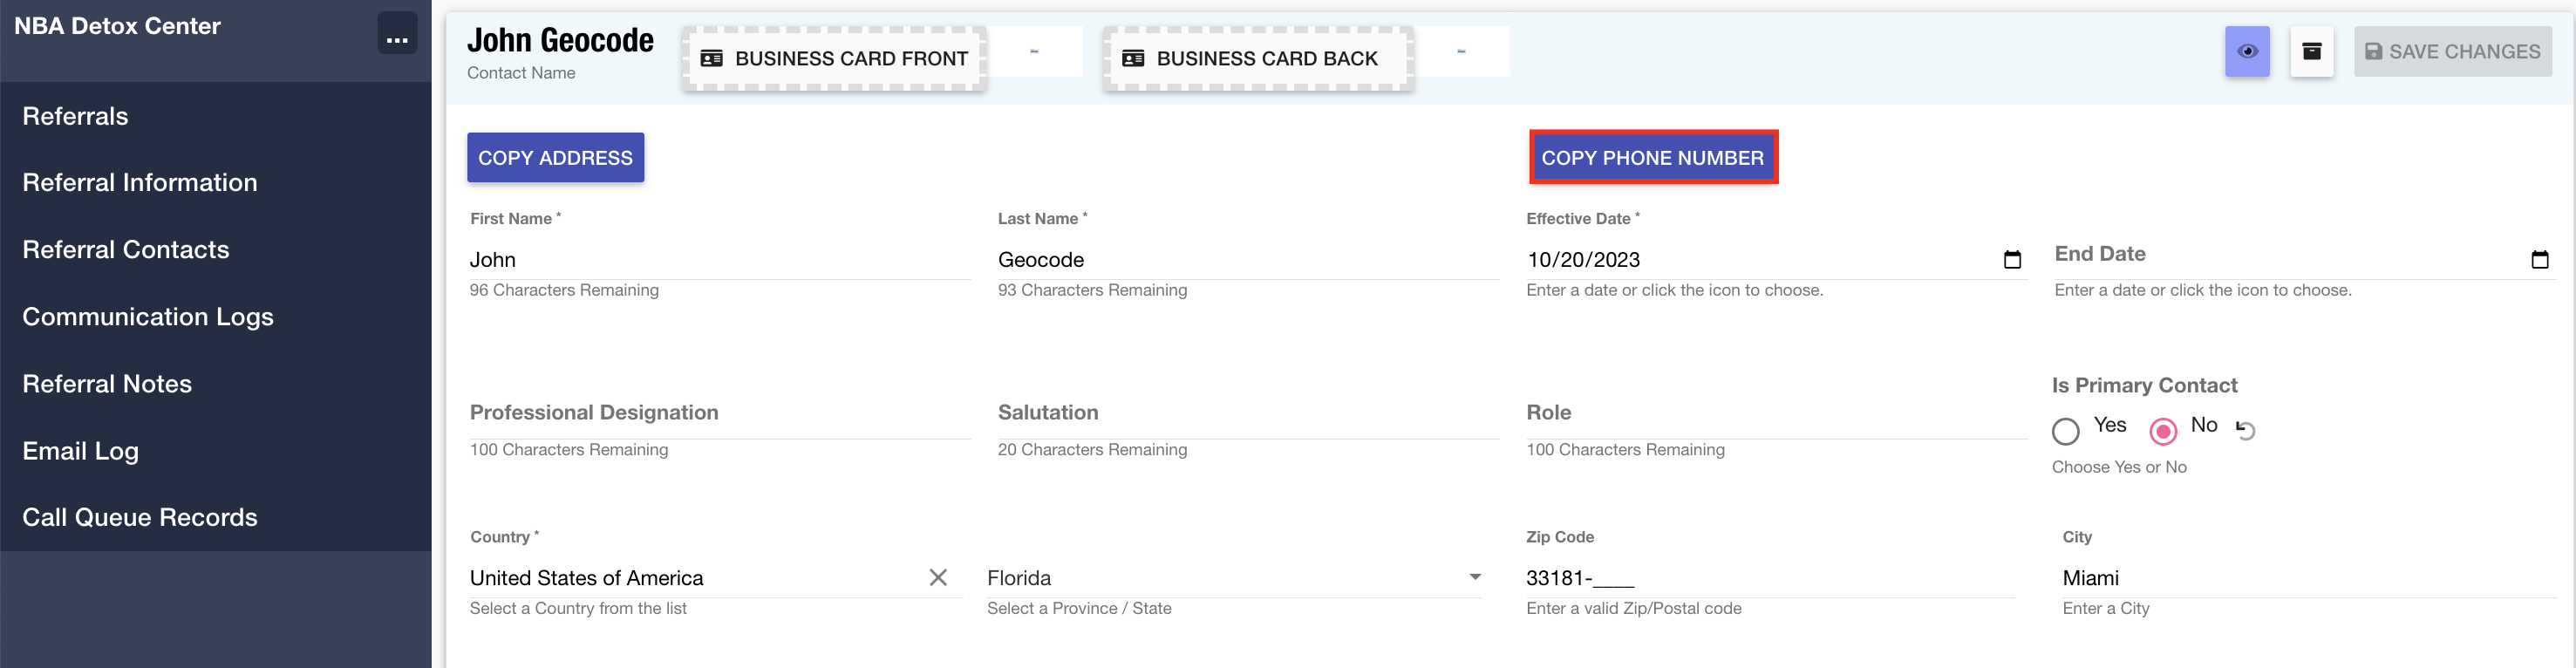Select Yes for Is Primary Contact

(x=2065, y=431)
